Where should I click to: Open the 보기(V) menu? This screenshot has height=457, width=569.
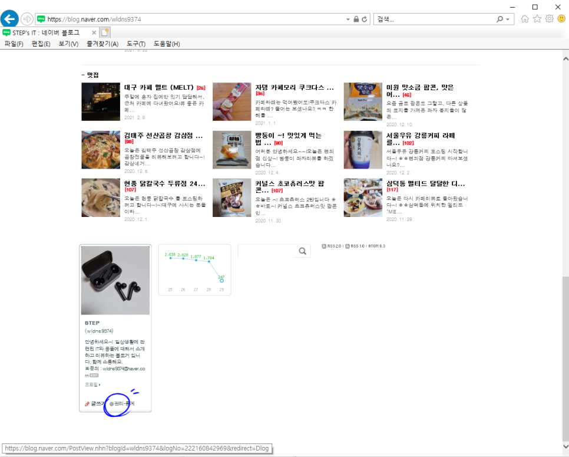[x=68, y=44]
